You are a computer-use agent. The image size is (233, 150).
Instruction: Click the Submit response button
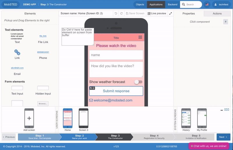point(116,91)
